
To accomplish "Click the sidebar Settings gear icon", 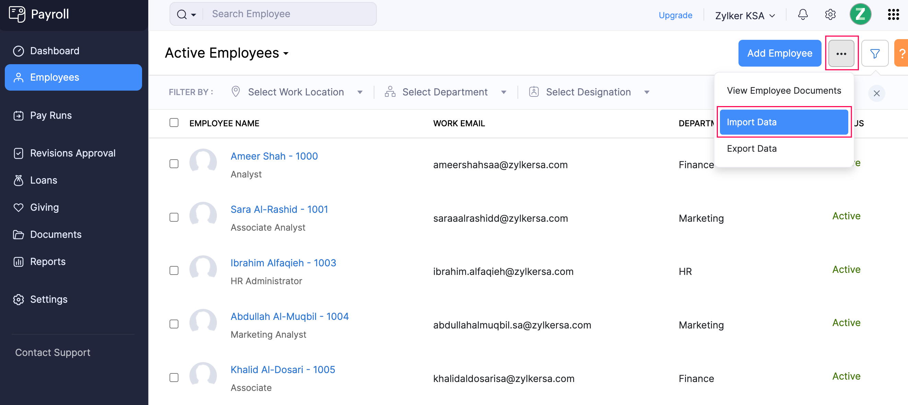I will point(18,300).
